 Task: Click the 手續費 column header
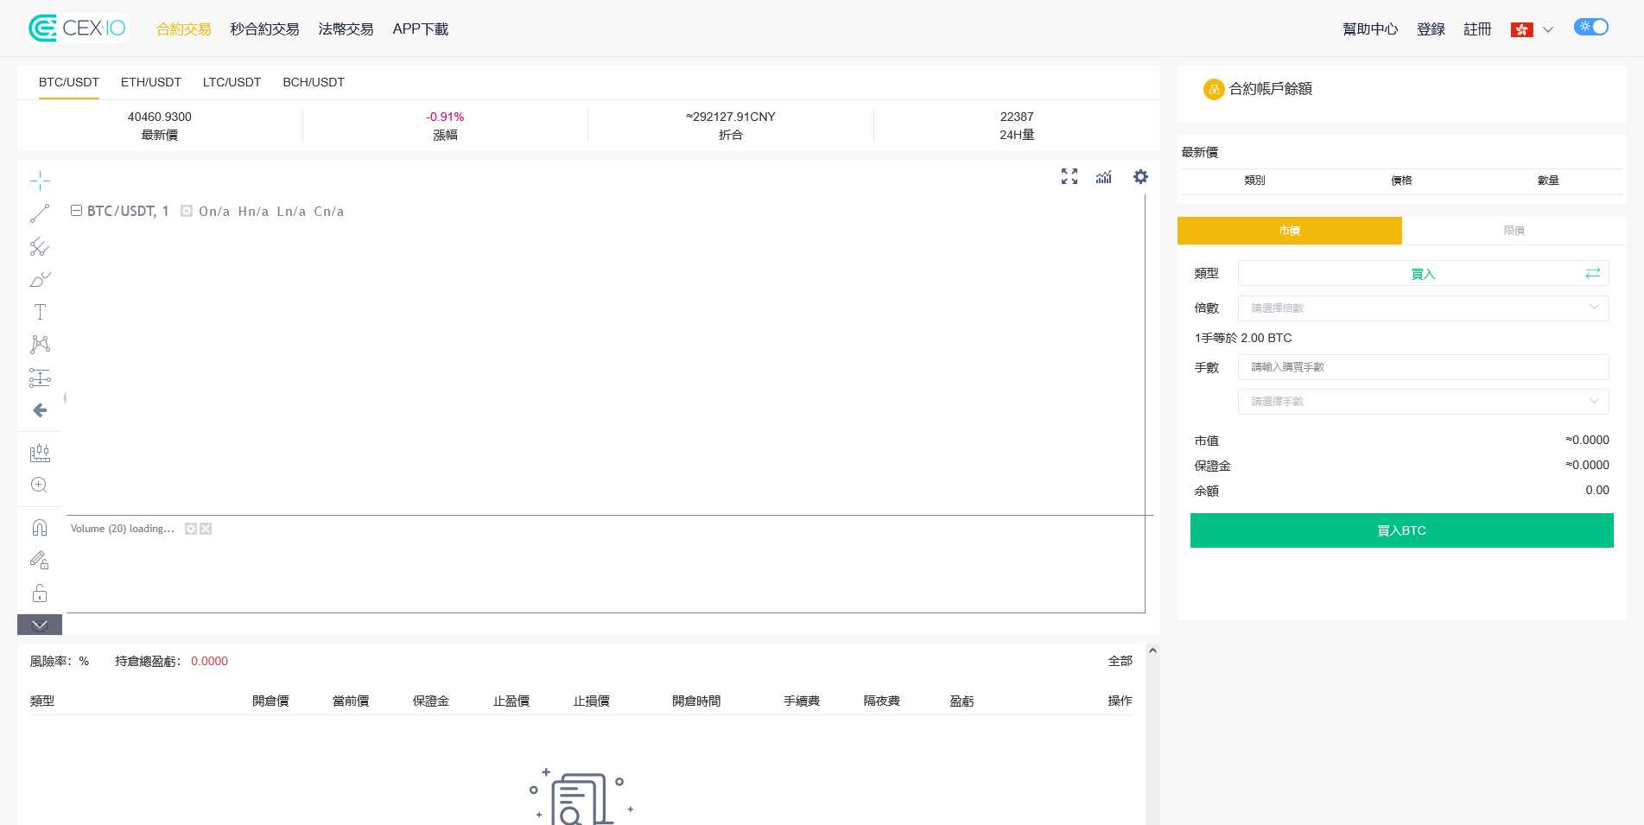click(x=802, y=701)
